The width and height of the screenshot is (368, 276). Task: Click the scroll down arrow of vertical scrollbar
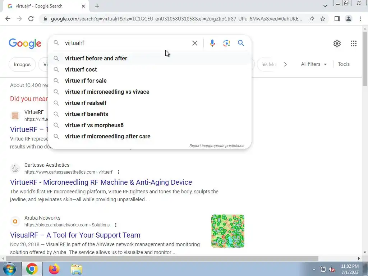tap(365, 252)
